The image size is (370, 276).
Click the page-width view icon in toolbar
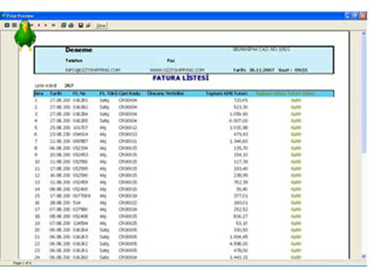tap(15, 25)
